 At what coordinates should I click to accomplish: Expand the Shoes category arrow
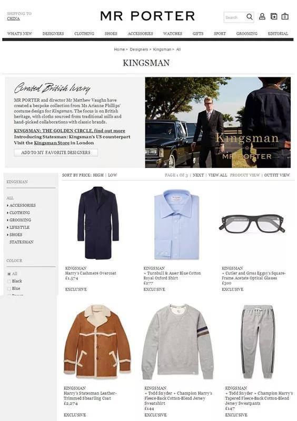point(8,235)
